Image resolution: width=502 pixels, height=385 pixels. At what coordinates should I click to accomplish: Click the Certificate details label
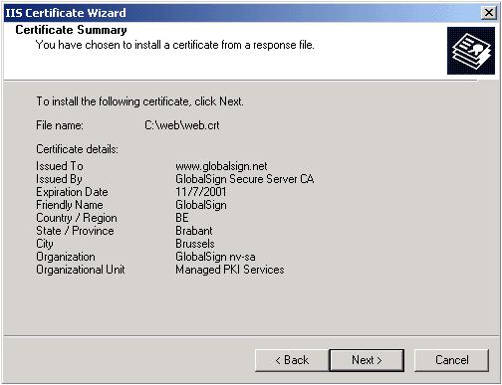tap(77, 149)
